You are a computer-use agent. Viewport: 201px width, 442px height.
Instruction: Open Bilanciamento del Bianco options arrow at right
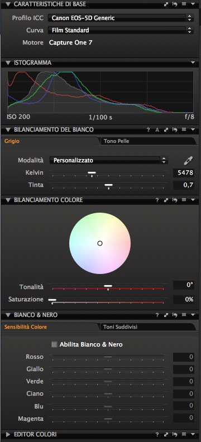click(x=193, y=129)
